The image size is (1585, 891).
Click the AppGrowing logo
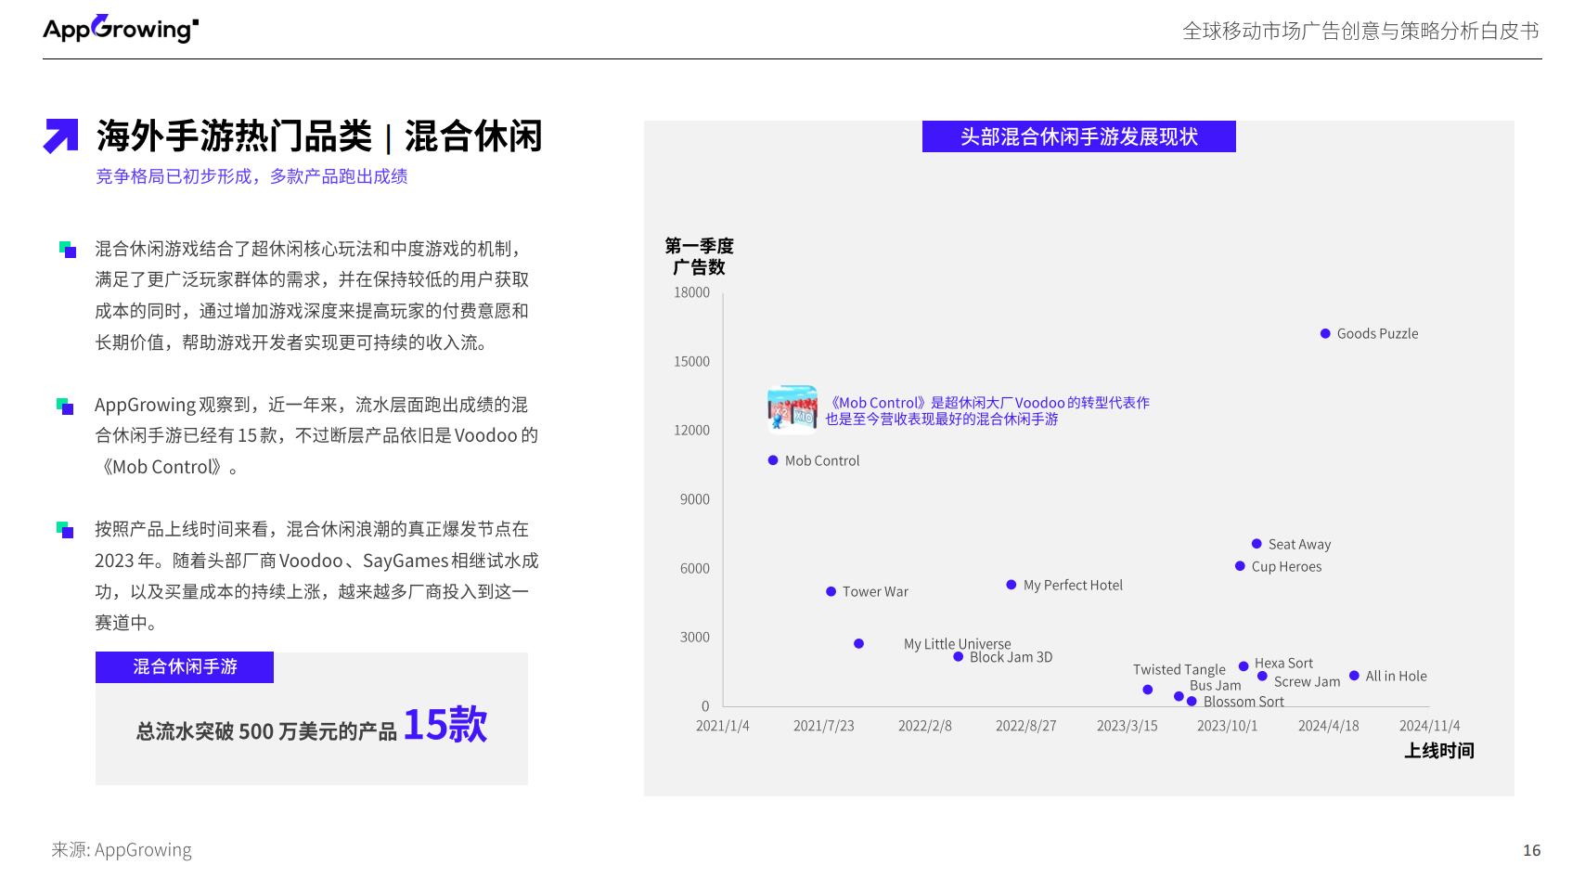121,29
